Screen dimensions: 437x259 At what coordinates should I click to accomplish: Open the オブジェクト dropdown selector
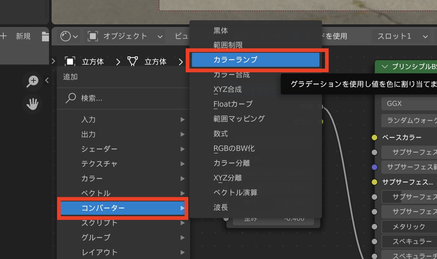125,36
